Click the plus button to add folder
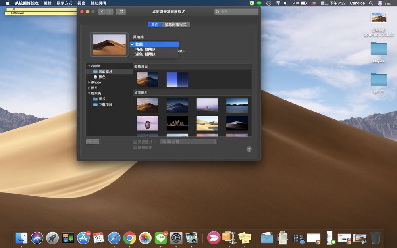This screenshot has height=248, width=397. 89,142
